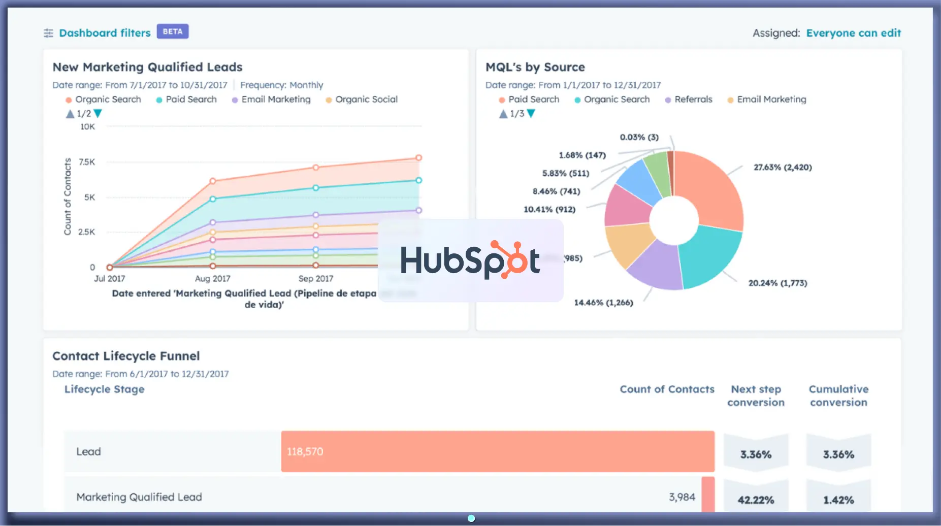
Task: Toggle Organic Search legend in Leads chart
Action: point(103,100)
